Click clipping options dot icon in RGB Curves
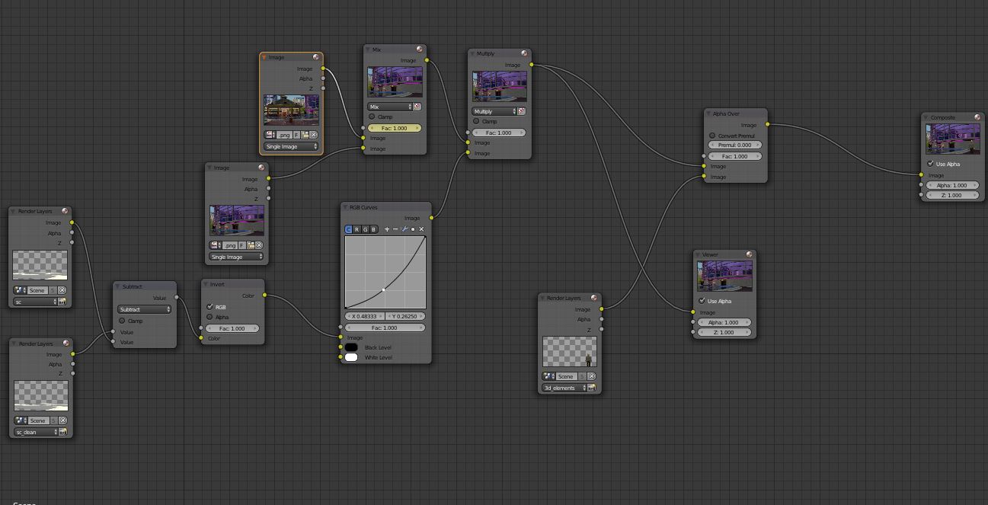988x505 pixels. [x=413, y=229]
